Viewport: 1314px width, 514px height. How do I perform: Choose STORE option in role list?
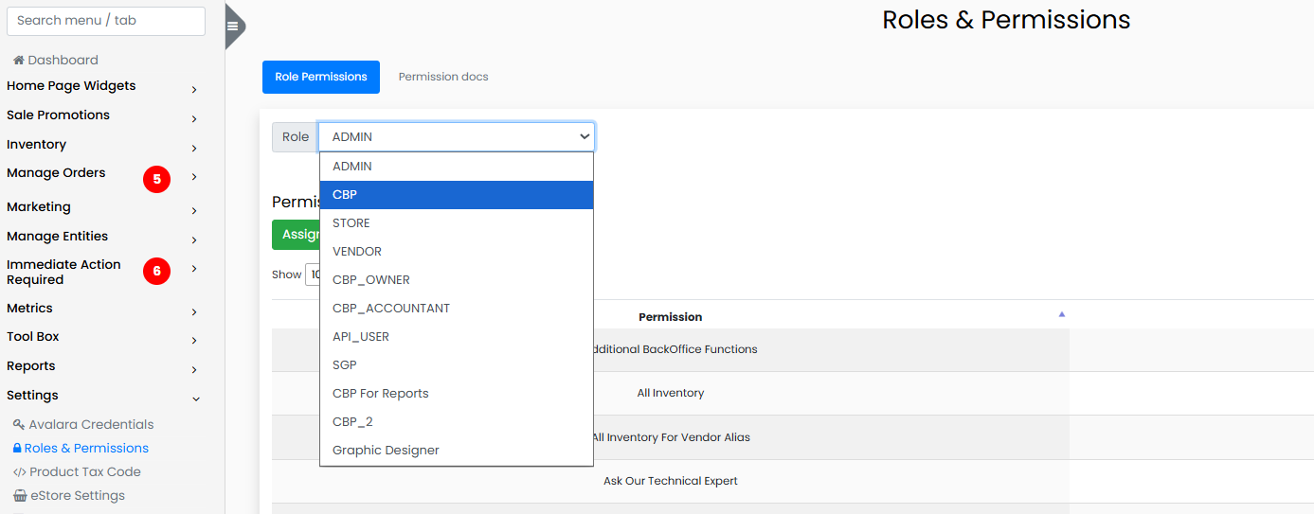[x=457, y=223]
